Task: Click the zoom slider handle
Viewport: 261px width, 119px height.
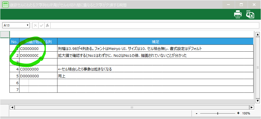Action: pos(218,113)
